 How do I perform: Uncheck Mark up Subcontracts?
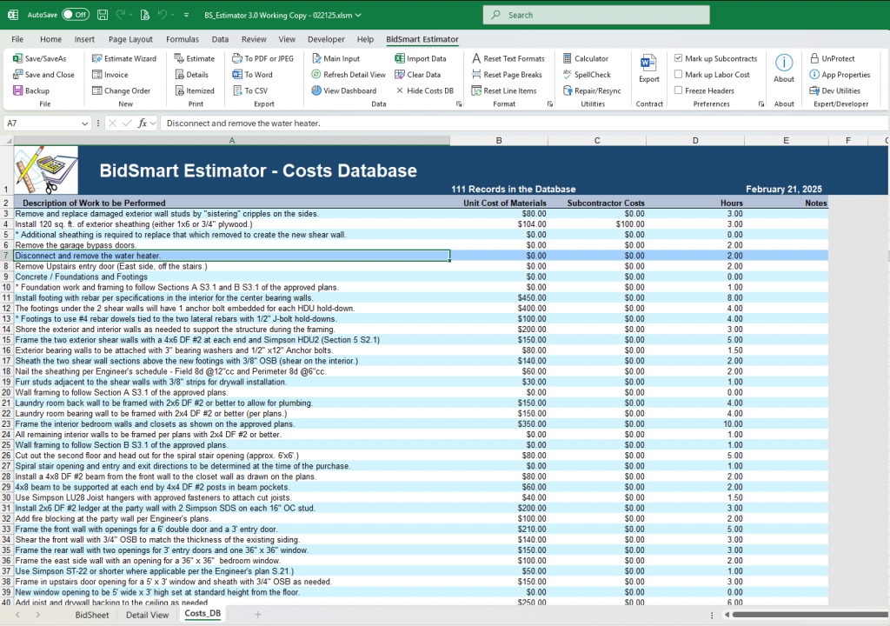pyautogui.click(x=678, y=58)
